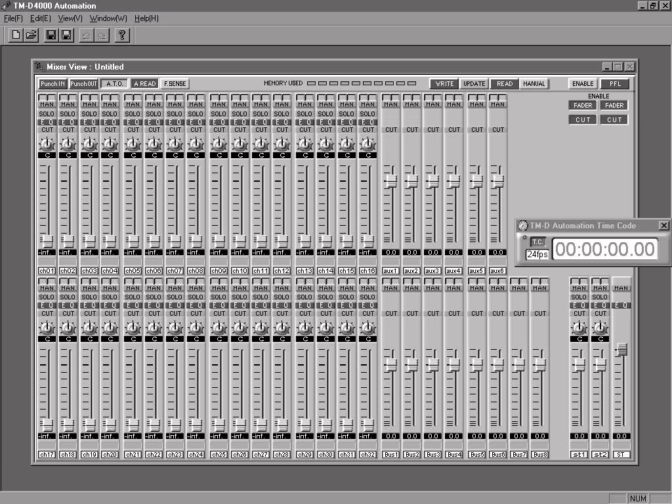This screenshot has width=672, height=504.
Task: Open the View menu
Action: click(x=70, y=18)
